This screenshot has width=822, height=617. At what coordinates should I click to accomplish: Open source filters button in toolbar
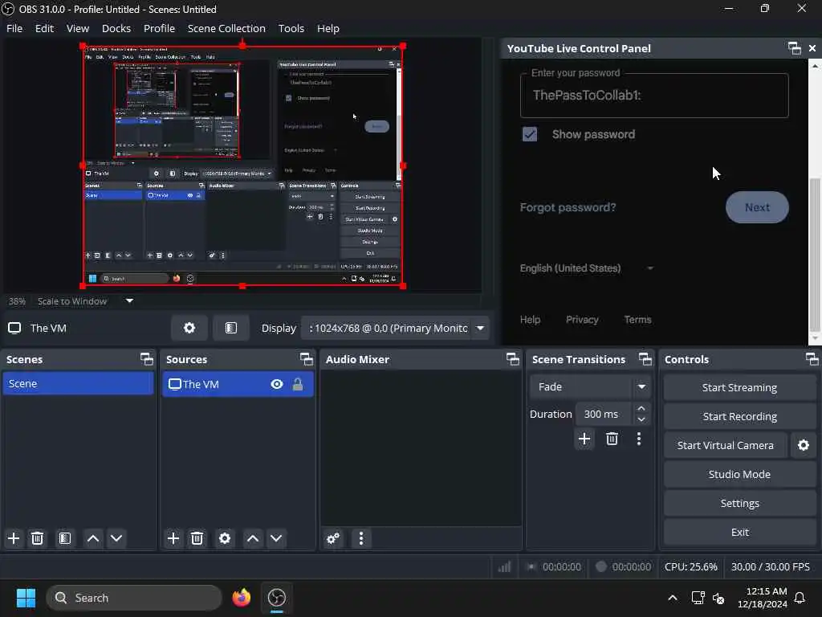(231, 328)
